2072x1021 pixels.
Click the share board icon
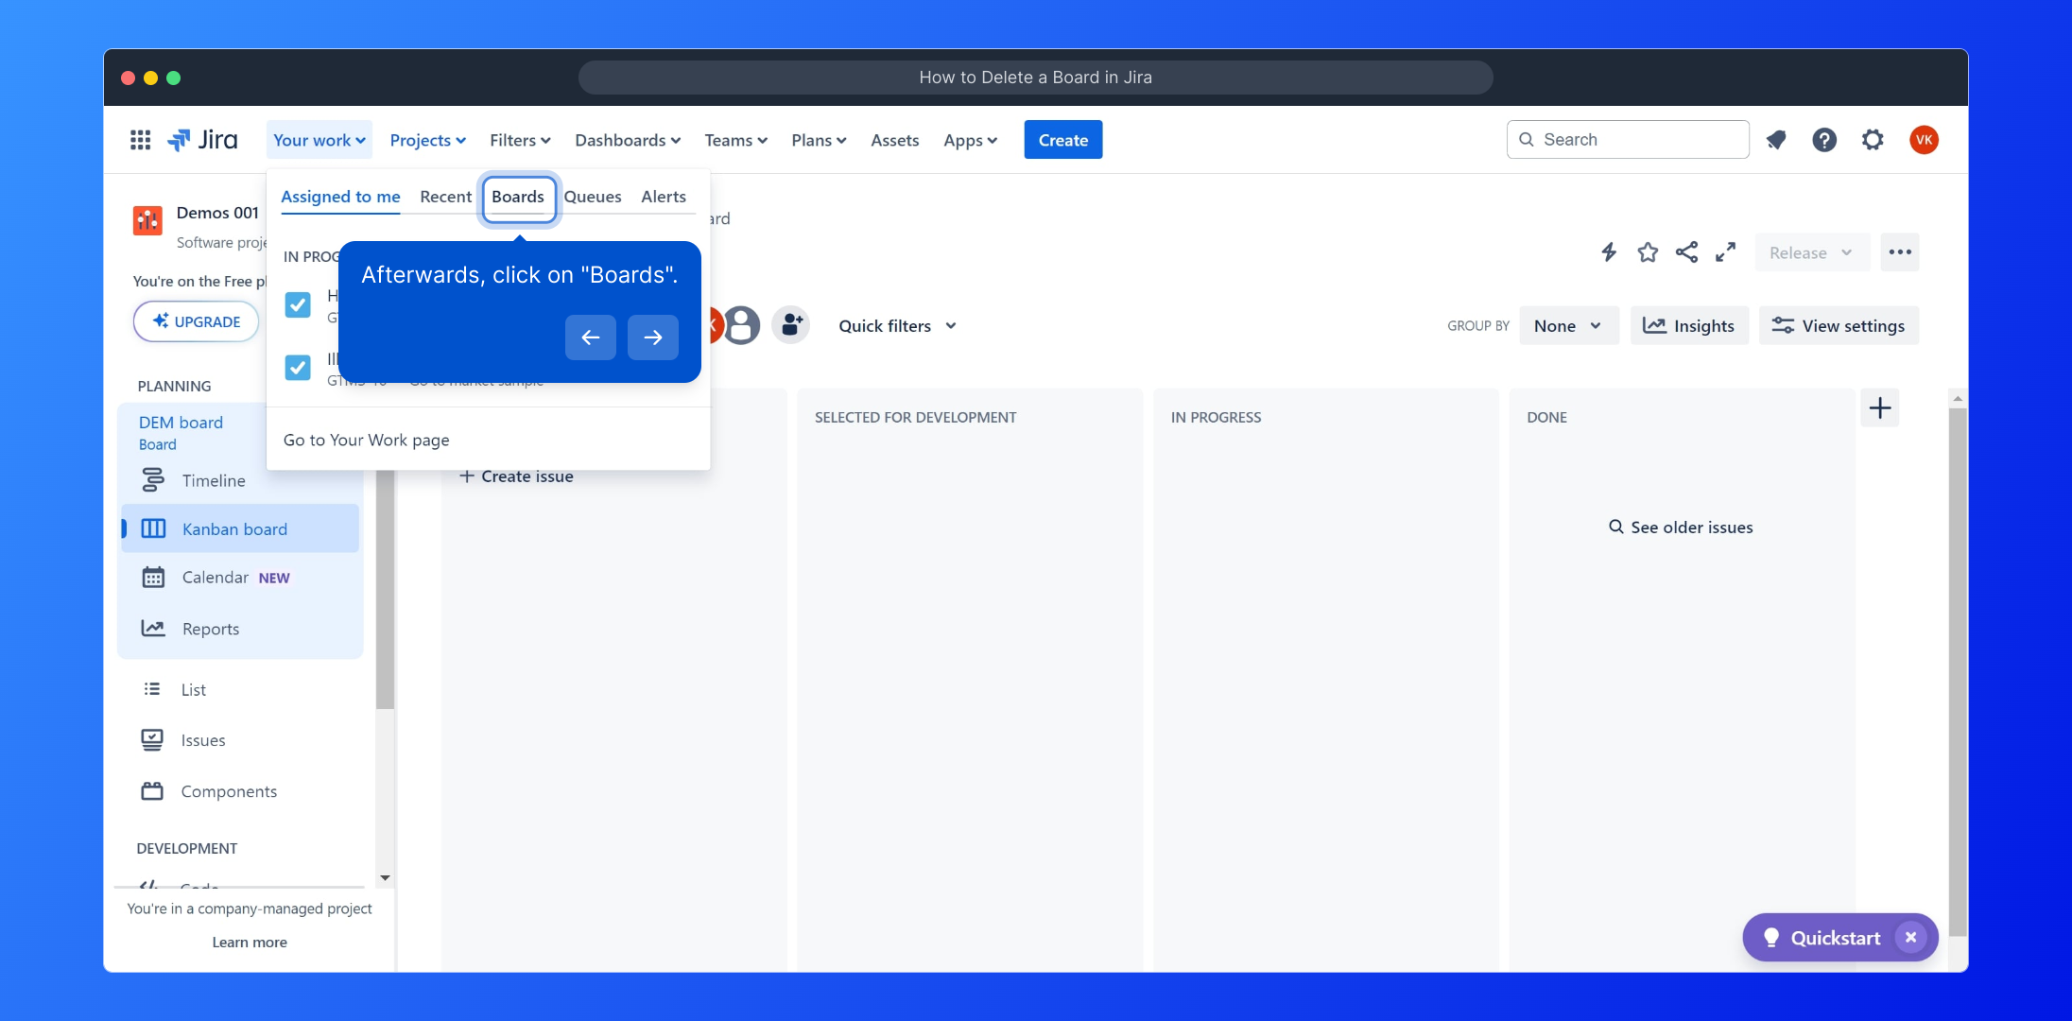pos(1686,252)
